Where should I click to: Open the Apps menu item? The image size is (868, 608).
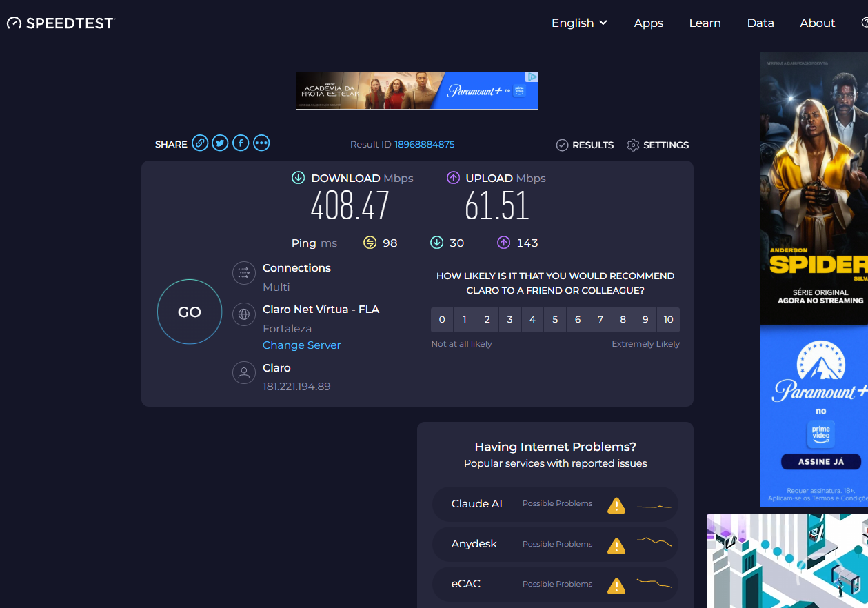(648, 23)
